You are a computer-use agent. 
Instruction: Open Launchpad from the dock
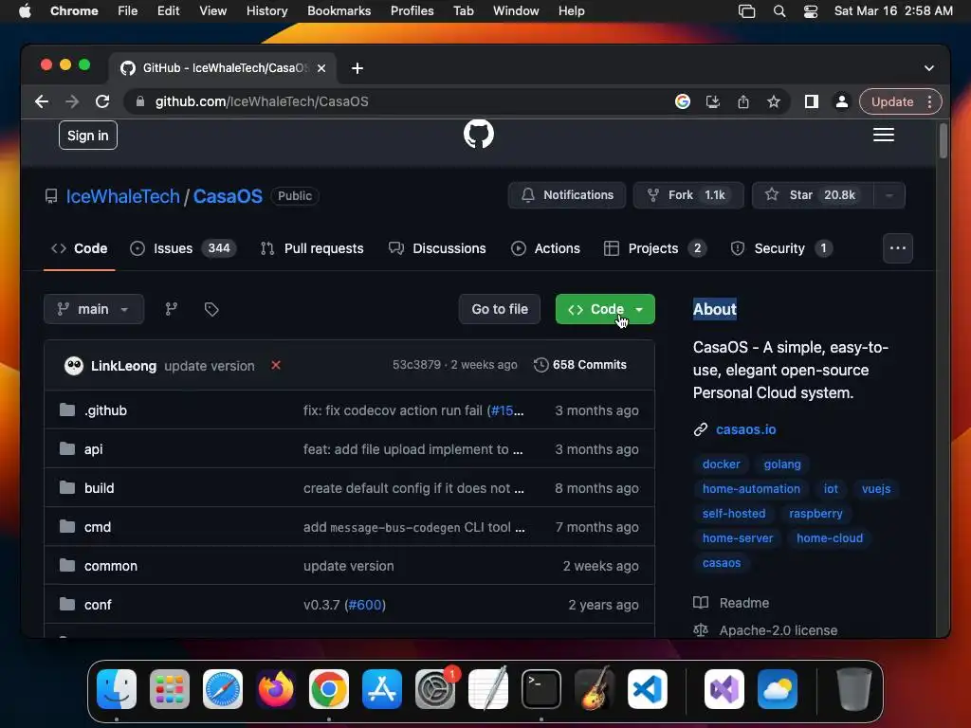(170, 689)
